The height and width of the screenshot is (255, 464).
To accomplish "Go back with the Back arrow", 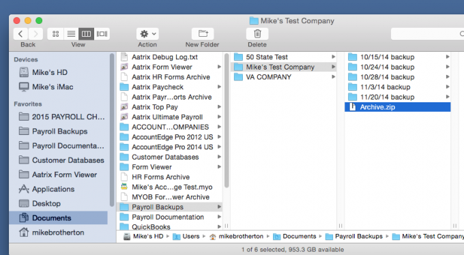I will (x=20, y=34).
